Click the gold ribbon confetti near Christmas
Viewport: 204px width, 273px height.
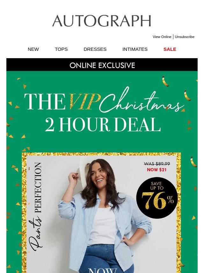[x=165, y=81]
